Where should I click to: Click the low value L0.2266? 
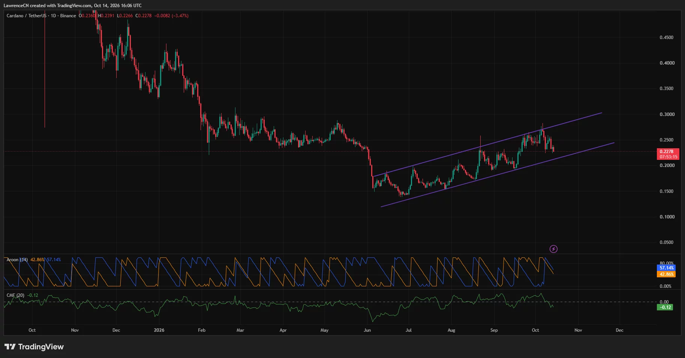click(125, 16)
